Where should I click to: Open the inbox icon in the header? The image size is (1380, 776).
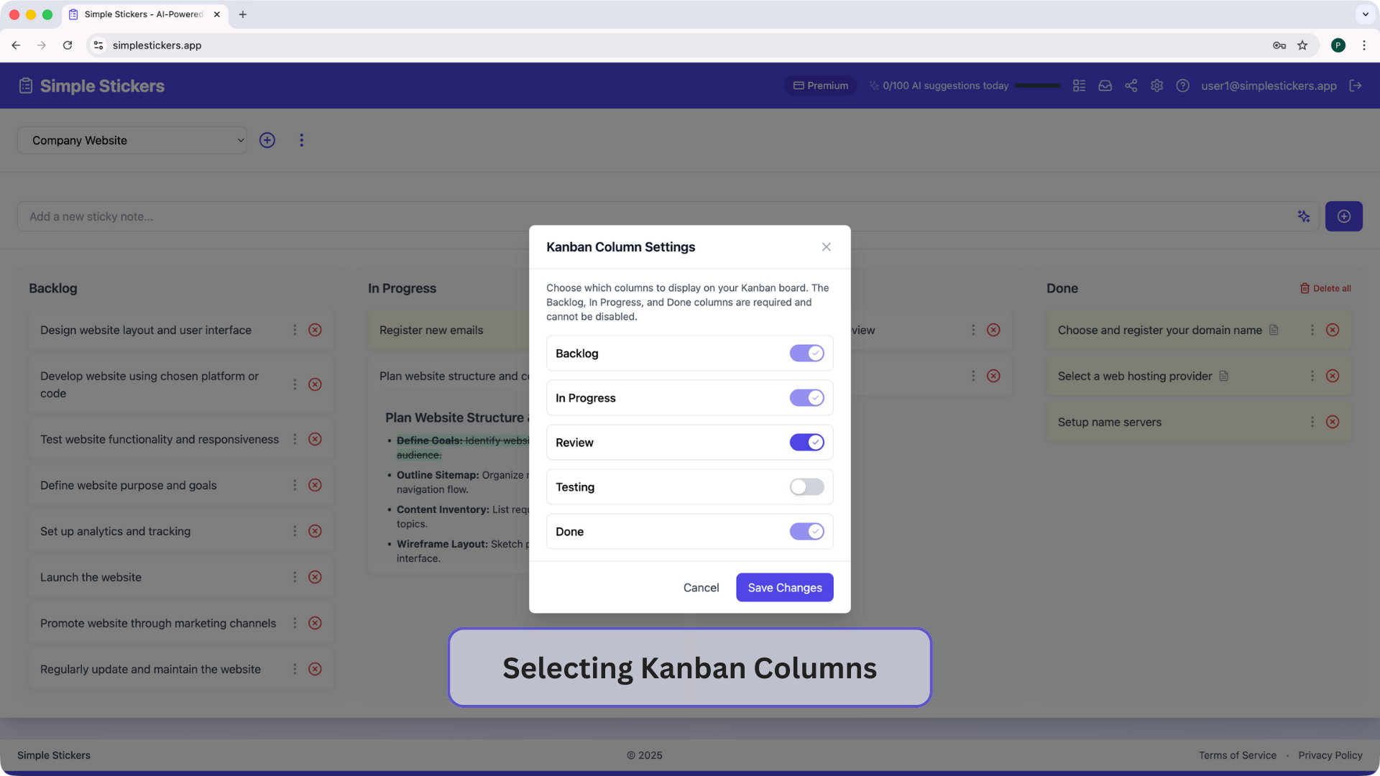coord(1105,86)
